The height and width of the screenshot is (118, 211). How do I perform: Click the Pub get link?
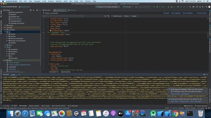click(x=166, y=13)
